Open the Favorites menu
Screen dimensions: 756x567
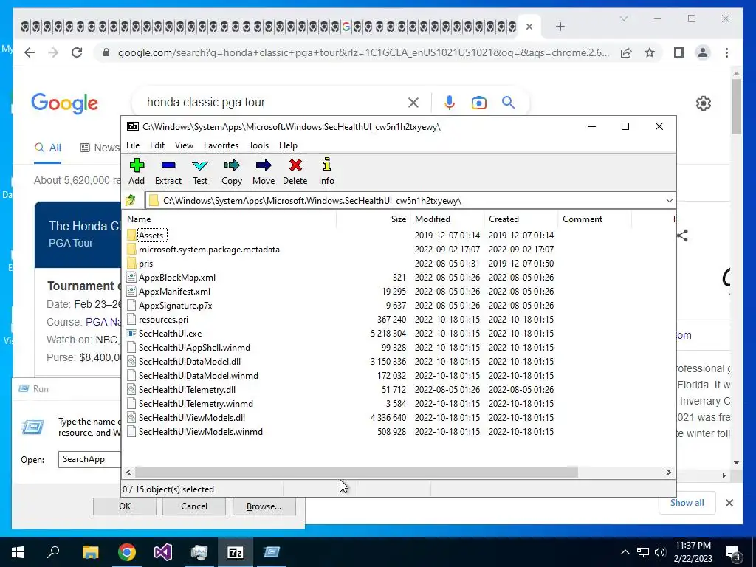pyautogui.click(x=221, y=145)
